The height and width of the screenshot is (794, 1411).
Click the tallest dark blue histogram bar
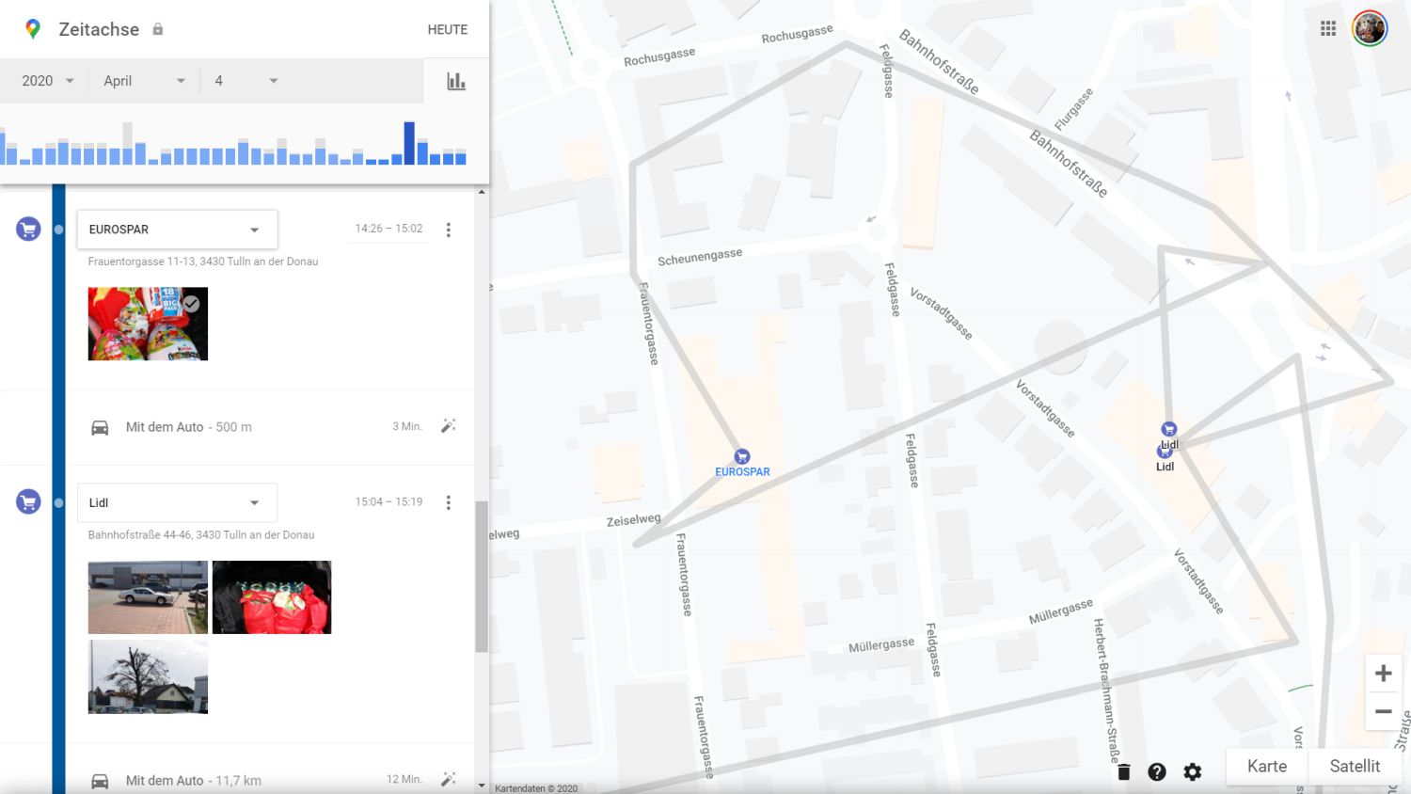[x=409, y=143]
